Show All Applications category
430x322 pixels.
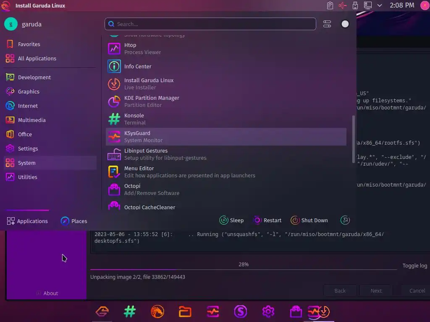[x=50, y=58]
